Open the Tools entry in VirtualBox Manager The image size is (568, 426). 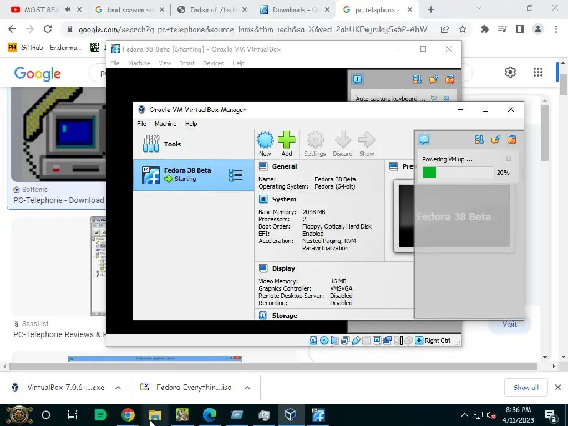click(194, 144)
